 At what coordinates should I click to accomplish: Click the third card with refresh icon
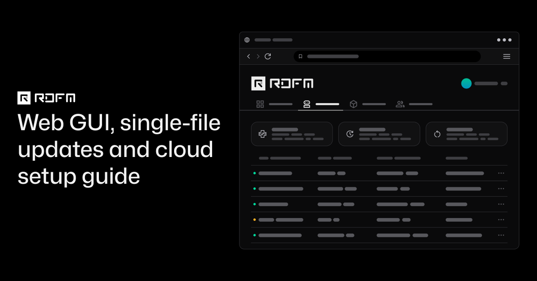click(466, 134)
